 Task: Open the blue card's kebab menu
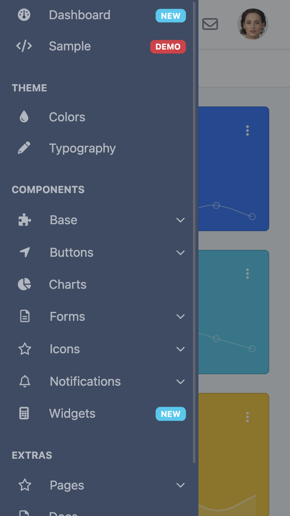coord(247,131)
